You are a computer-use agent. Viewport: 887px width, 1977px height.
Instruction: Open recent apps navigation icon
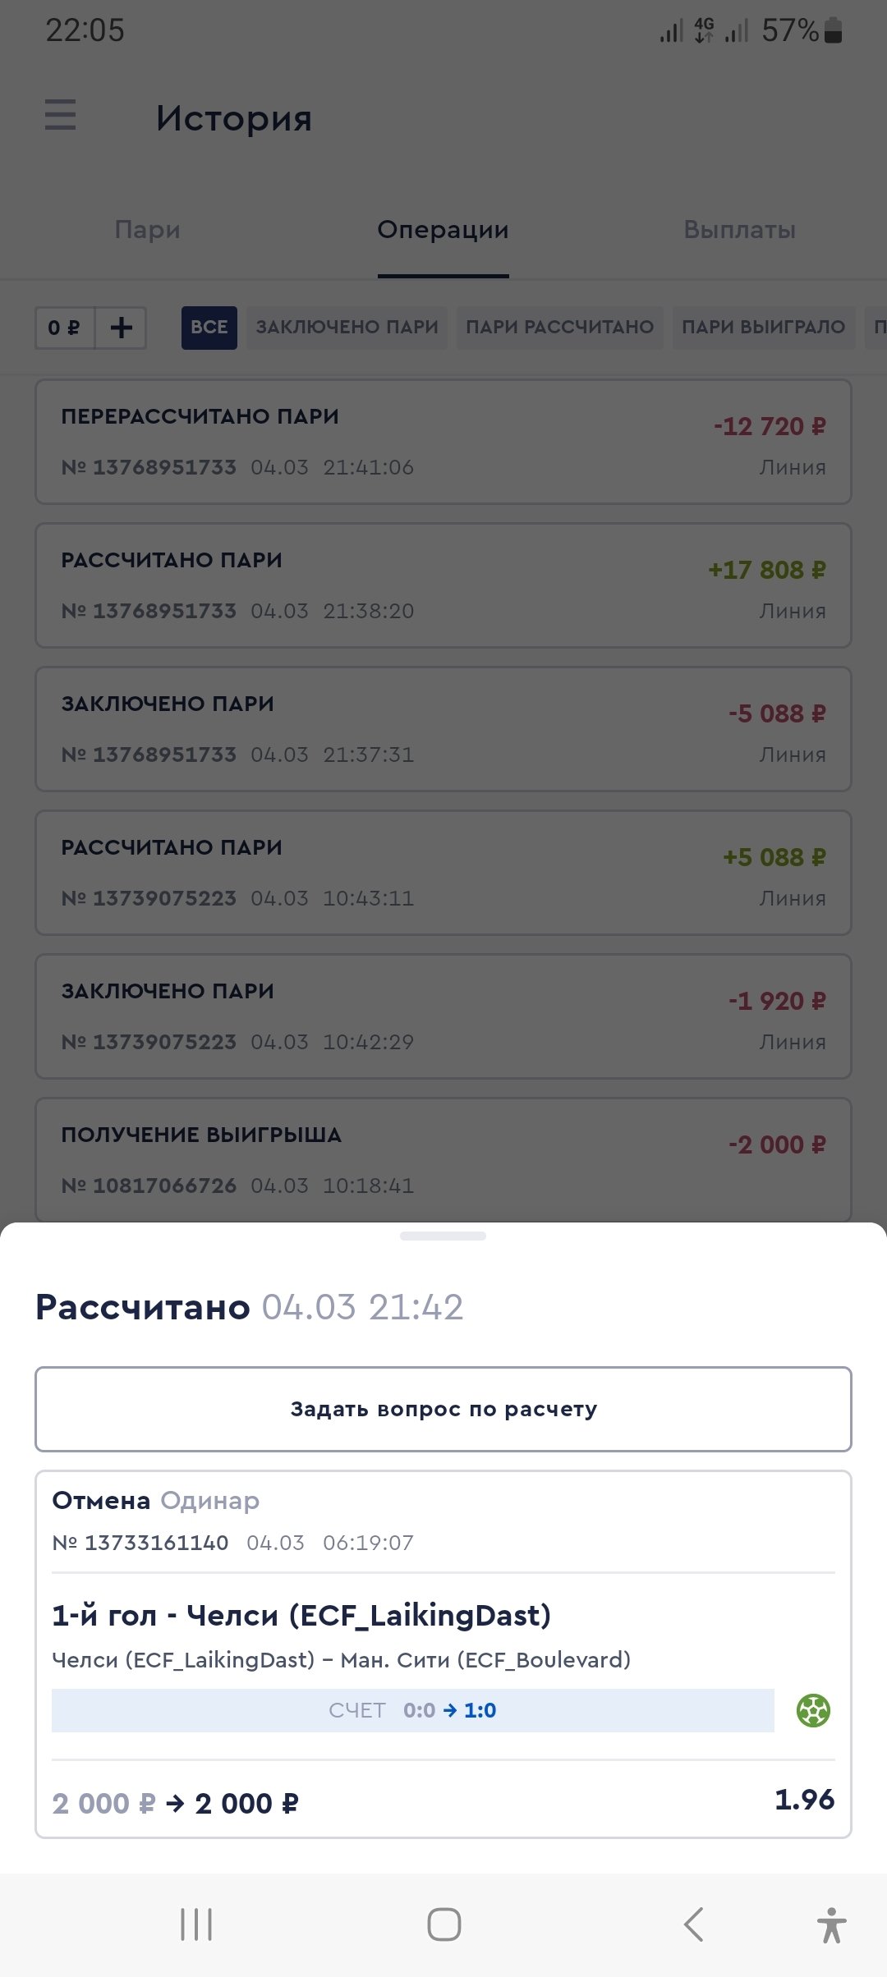click(x=196, y=1924)
